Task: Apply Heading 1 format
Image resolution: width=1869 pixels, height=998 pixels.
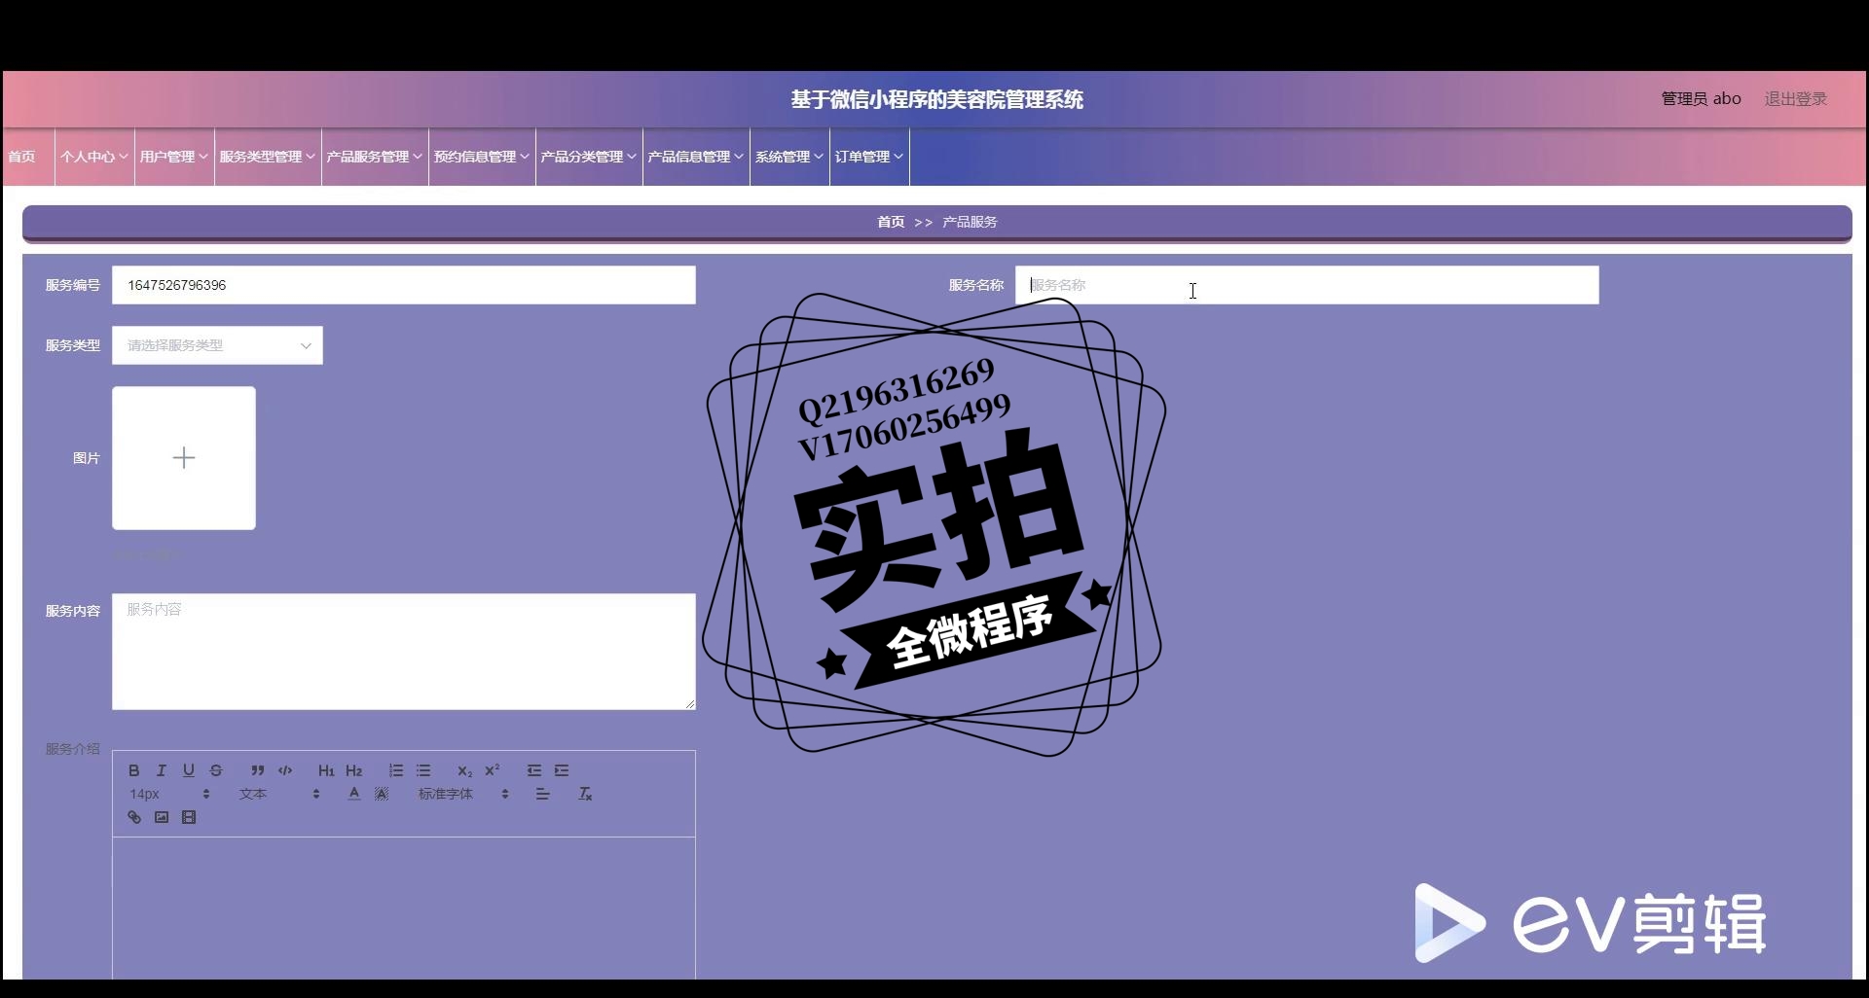Action: pyautogui.click(x=326, y=770)
